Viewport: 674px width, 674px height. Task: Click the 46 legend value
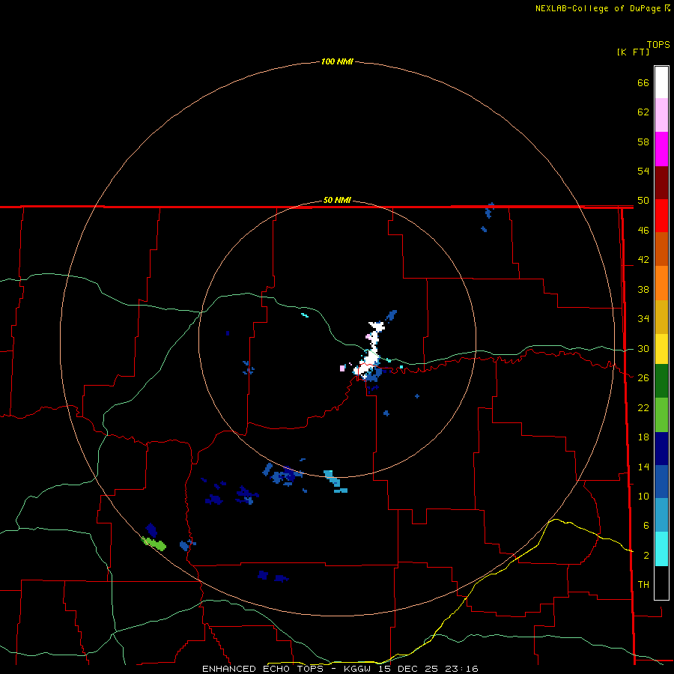643,231
